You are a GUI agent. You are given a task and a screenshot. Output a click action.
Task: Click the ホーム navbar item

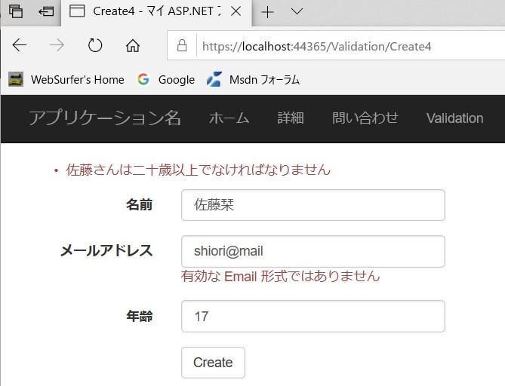click(229, 118)
